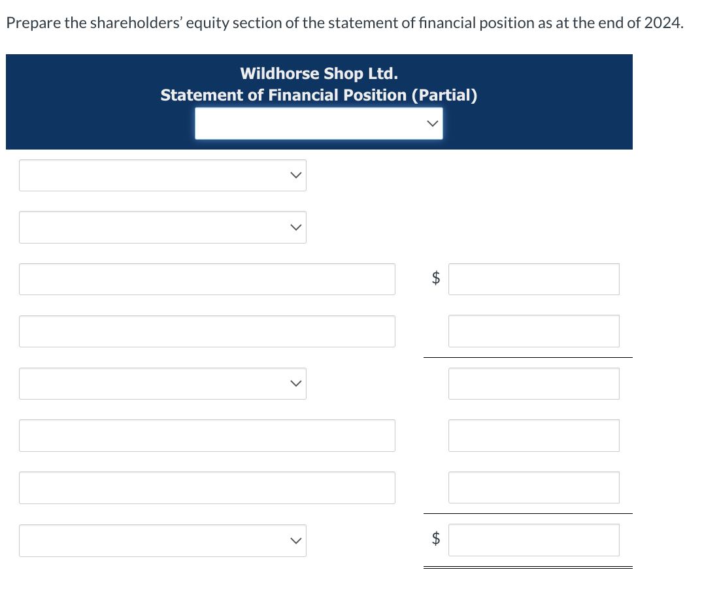Viewport: 702px width, 589px height.
Task: Open the date dropdown in the blue header
Action: click(319, 123)
